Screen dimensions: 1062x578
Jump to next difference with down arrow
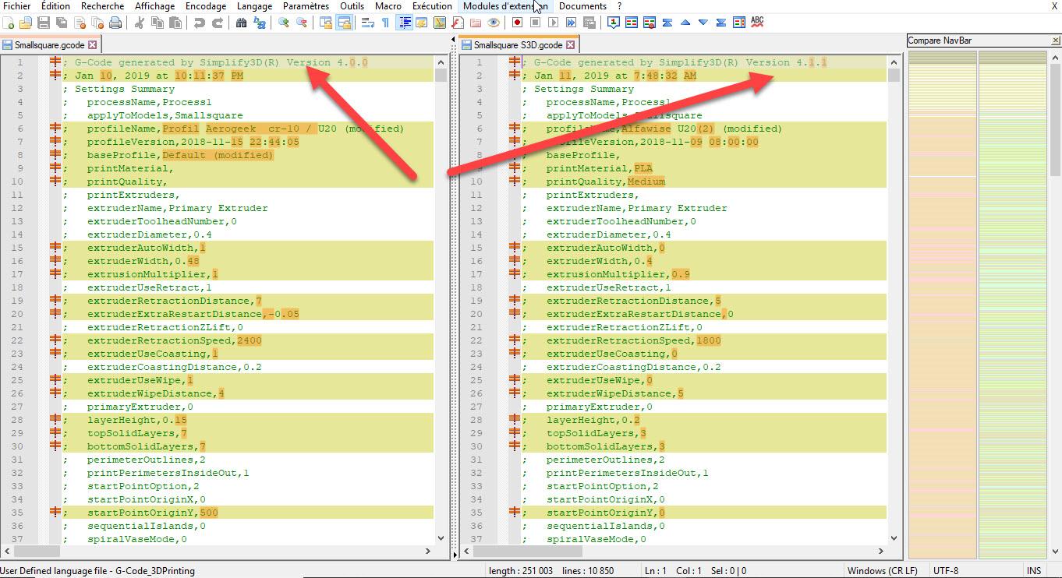point(703,23)
